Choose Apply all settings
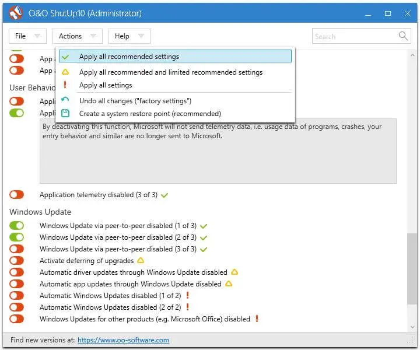 point(175,85)
